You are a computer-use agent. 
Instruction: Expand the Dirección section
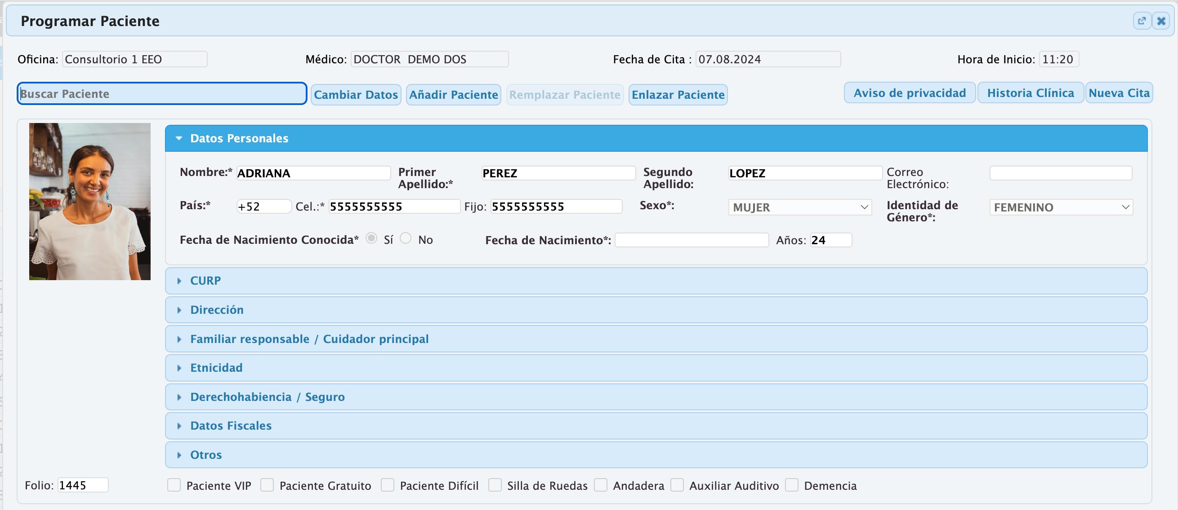[656, 310]
